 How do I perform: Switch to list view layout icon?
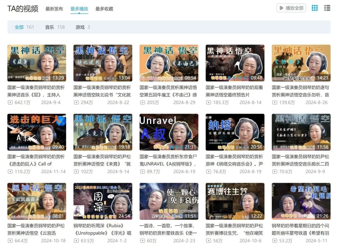[327, 8]
